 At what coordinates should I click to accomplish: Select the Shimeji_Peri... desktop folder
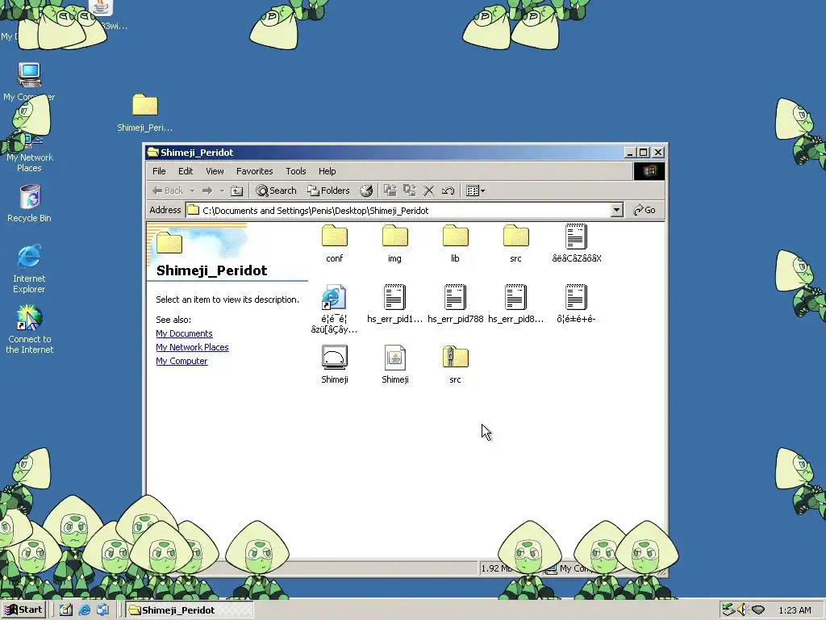[x=145, y=113]
